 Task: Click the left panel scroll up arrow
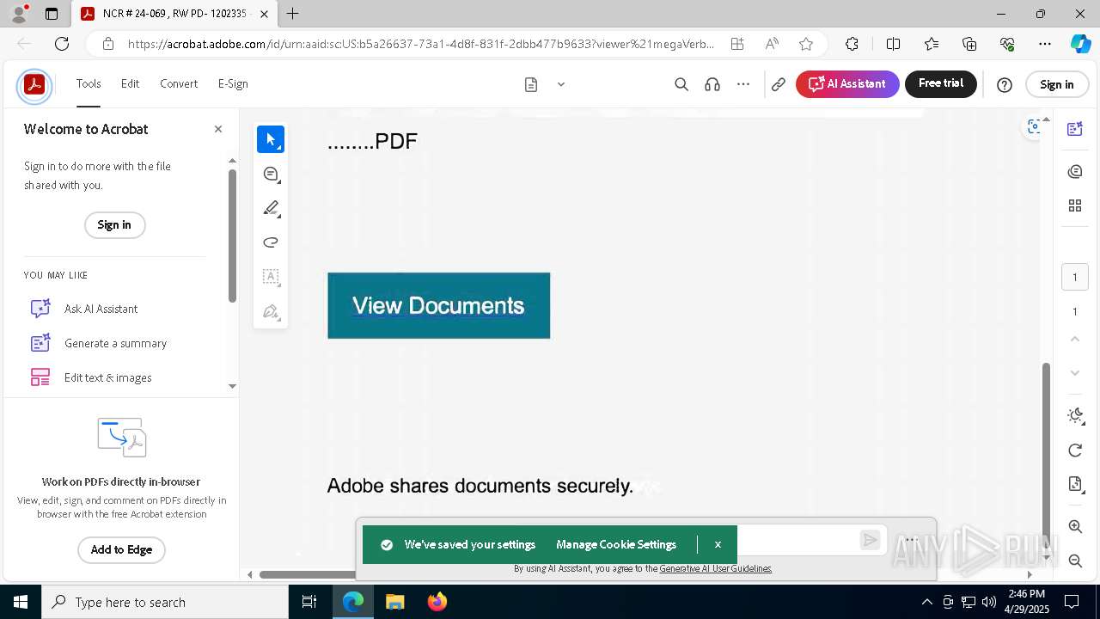[232, 161]
